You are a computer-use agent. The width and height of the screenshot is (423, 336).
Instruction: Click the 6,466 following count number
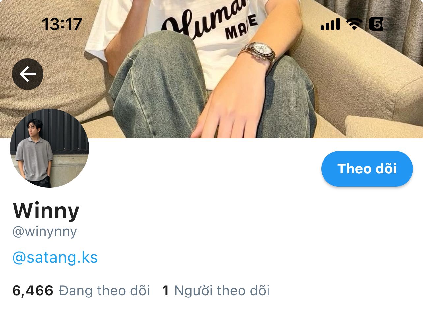33,291
